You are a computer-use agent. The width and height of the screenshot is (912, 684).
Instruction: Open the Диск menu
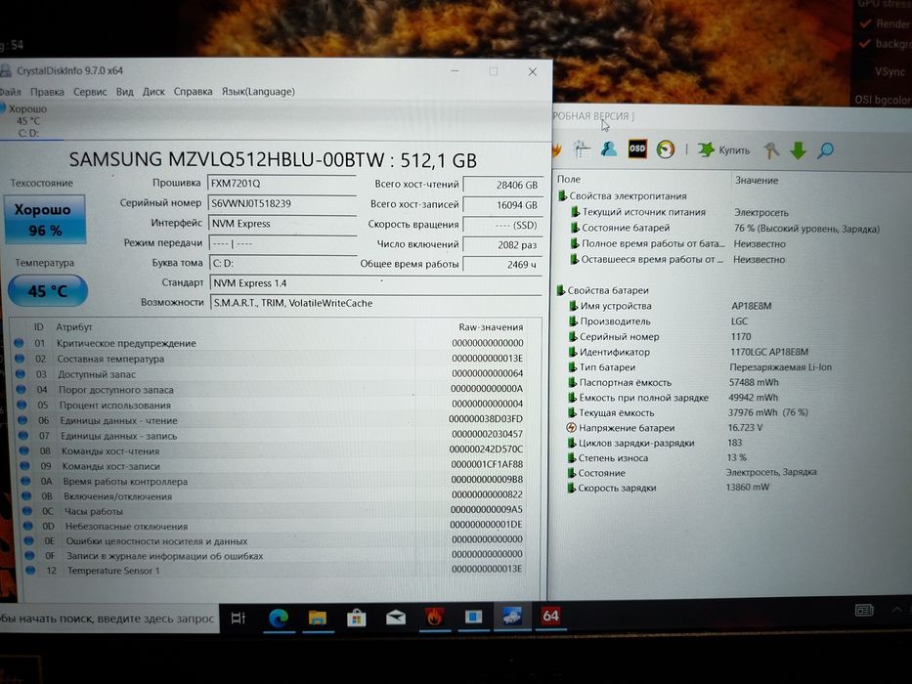click(x=153, y=92)
